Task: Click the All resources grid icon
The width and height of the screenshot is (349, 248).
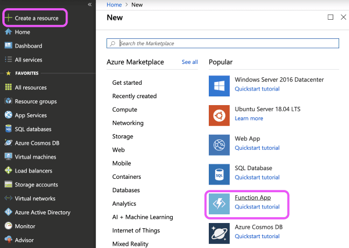Action: 8,87
